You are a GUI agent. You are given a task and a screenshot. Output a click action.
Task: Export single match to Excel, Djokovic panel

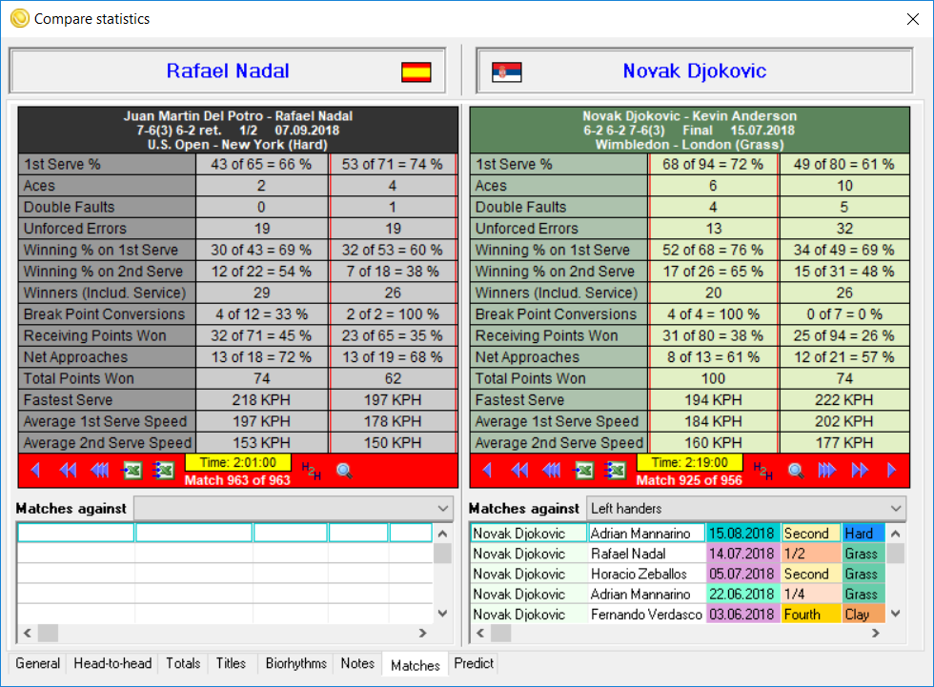583,471
